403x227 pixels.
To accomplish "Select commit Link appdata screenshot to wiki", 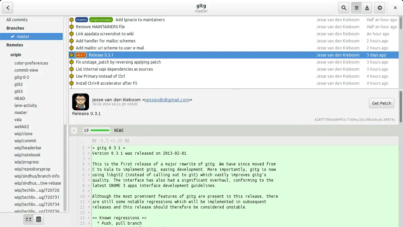I will (234, 34).
